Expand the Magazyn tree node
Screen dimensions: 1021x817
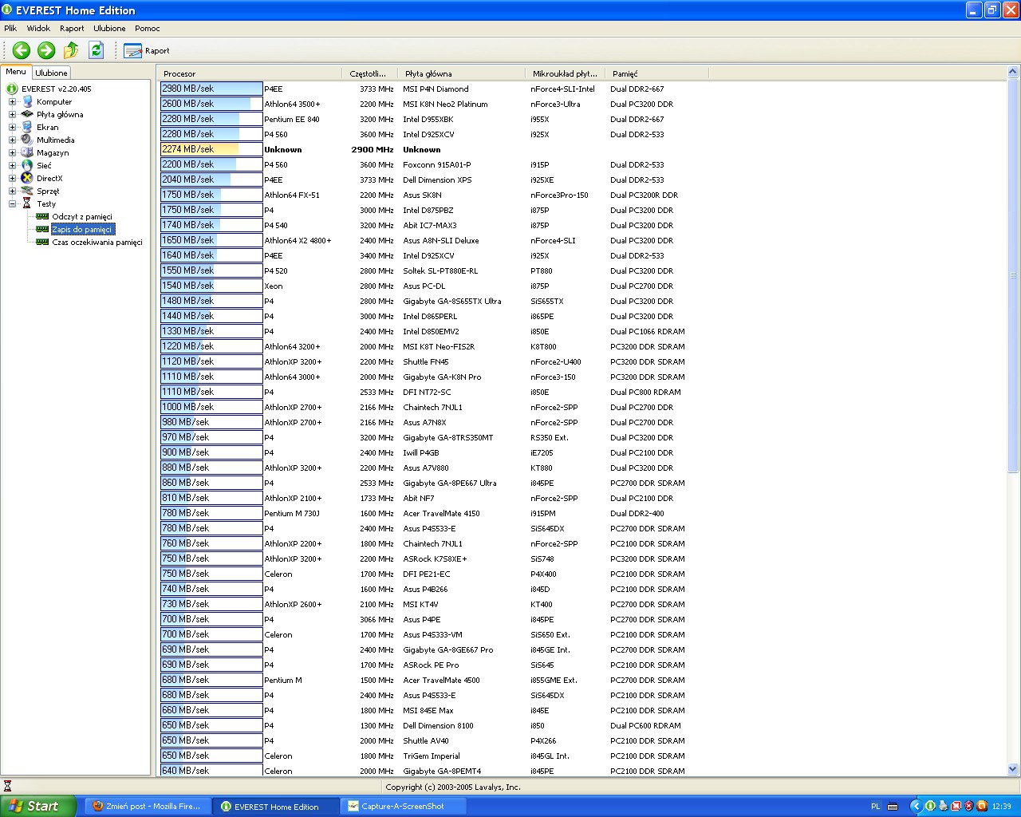(12, 152)
